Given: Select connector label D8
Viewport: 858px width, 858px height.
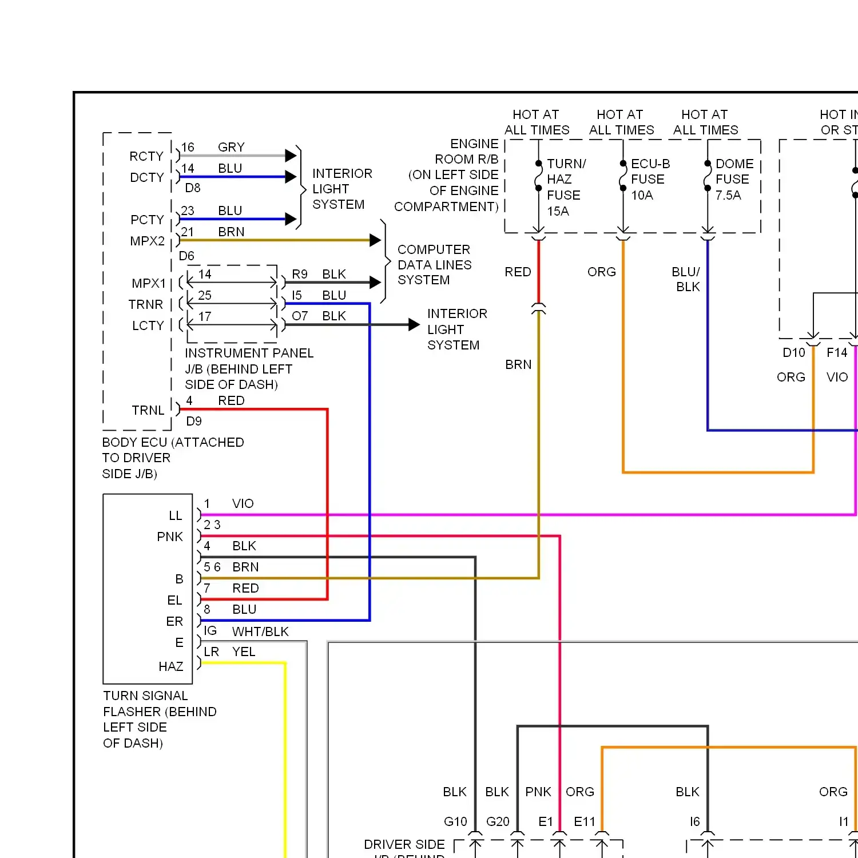Looking at the screenshot, I should (x=193, y=188).
